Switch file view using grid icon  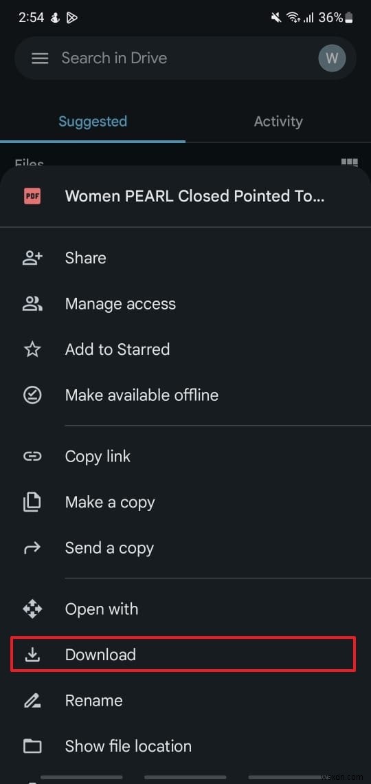click(x=350, y=162)
